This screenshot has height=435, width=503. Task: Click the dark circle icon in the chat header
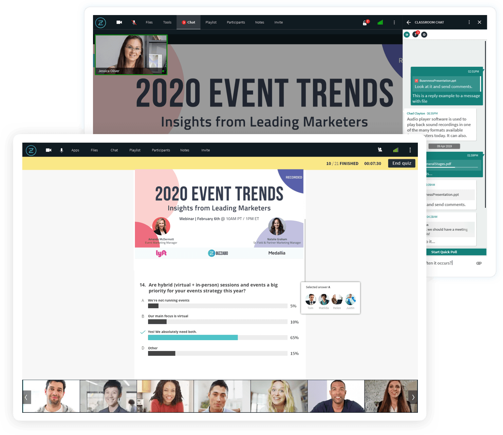(424, 34)
